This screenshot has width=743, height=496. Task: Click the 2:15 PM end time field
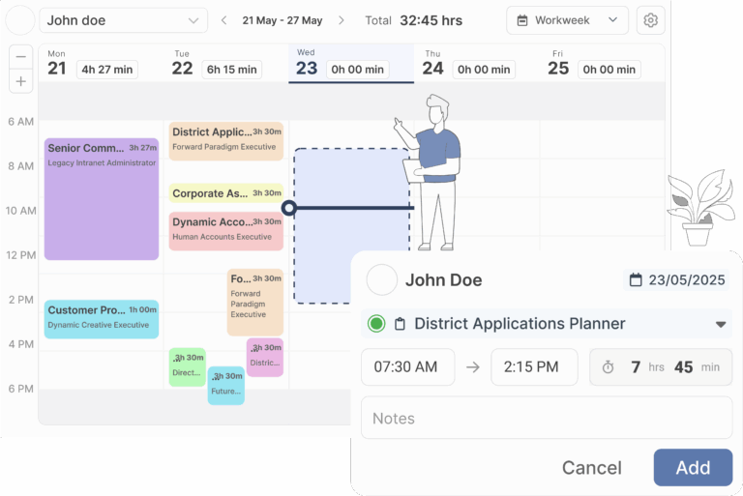533,367
